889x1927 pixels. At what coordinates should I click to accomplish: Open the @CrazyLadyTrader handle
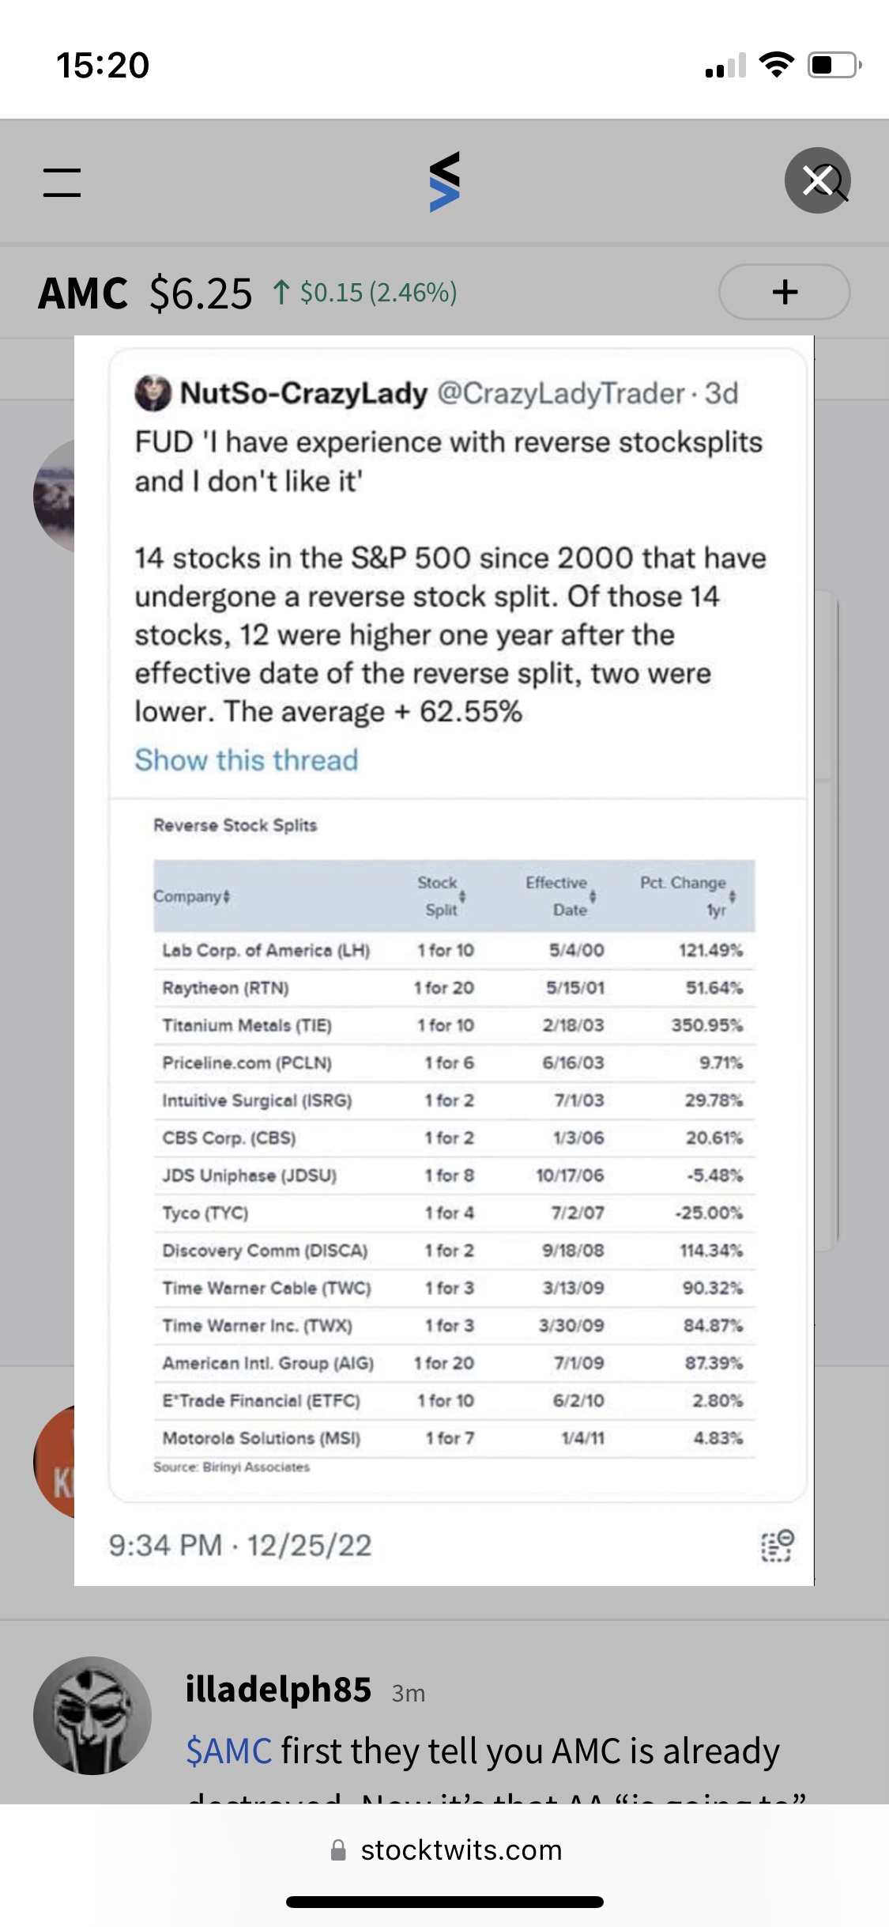(560, 393)
